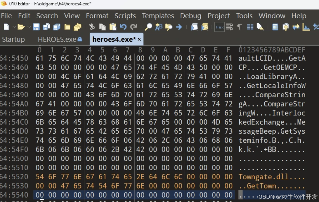
Task: Expand the Open file dropdown arrow
Action: [29, 27]
